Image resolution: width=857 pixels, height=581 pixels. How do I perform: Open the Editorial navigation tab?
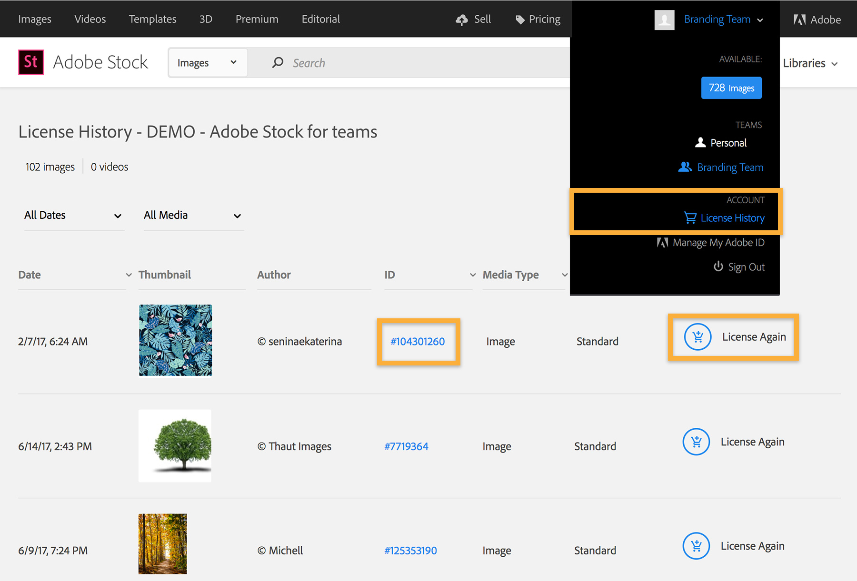(321, 19)
